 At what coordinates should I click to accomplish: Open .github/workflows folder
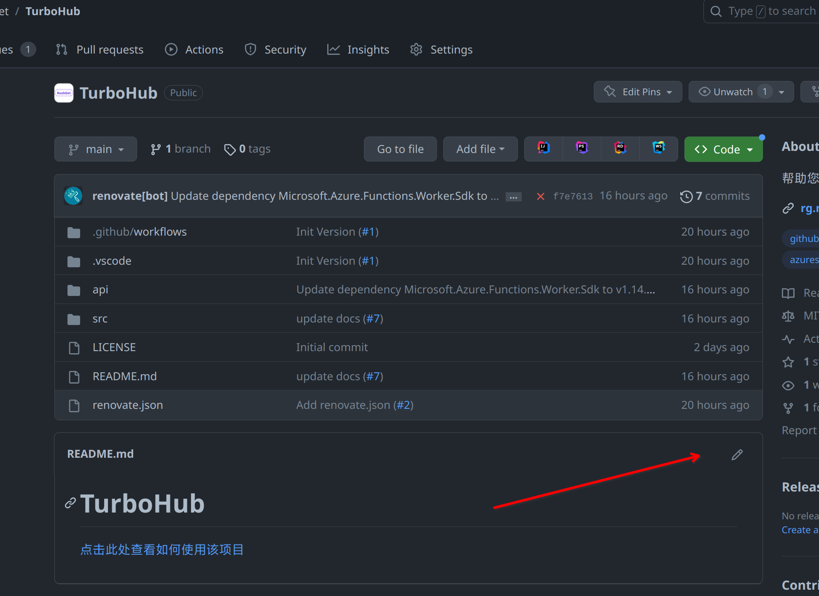point(140,232)
